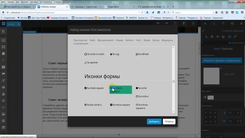Click the undo arrow in editor toolbar

point(158,23)
